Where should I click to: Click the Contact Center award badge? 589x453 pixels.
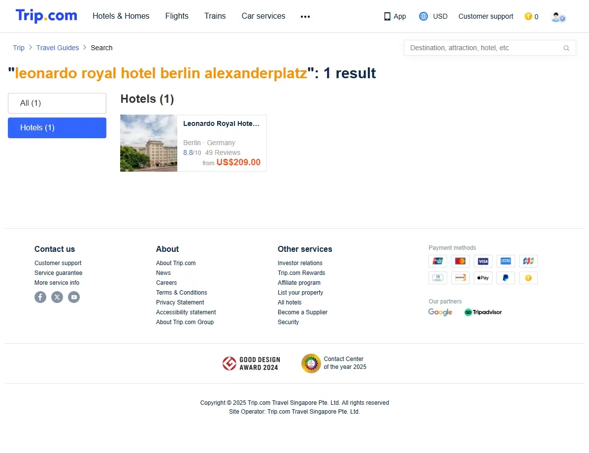333,363
